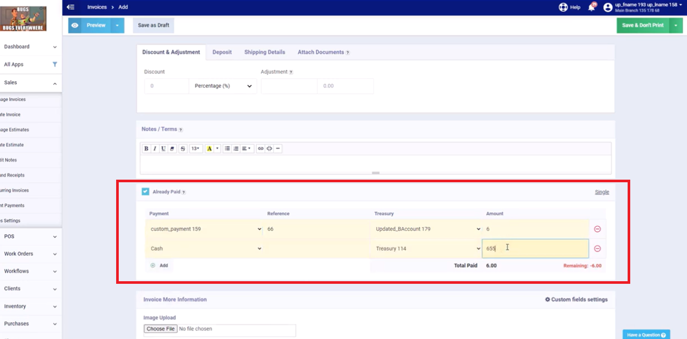Open the notifications bell
Screen dimensions: 687x339
591,7
